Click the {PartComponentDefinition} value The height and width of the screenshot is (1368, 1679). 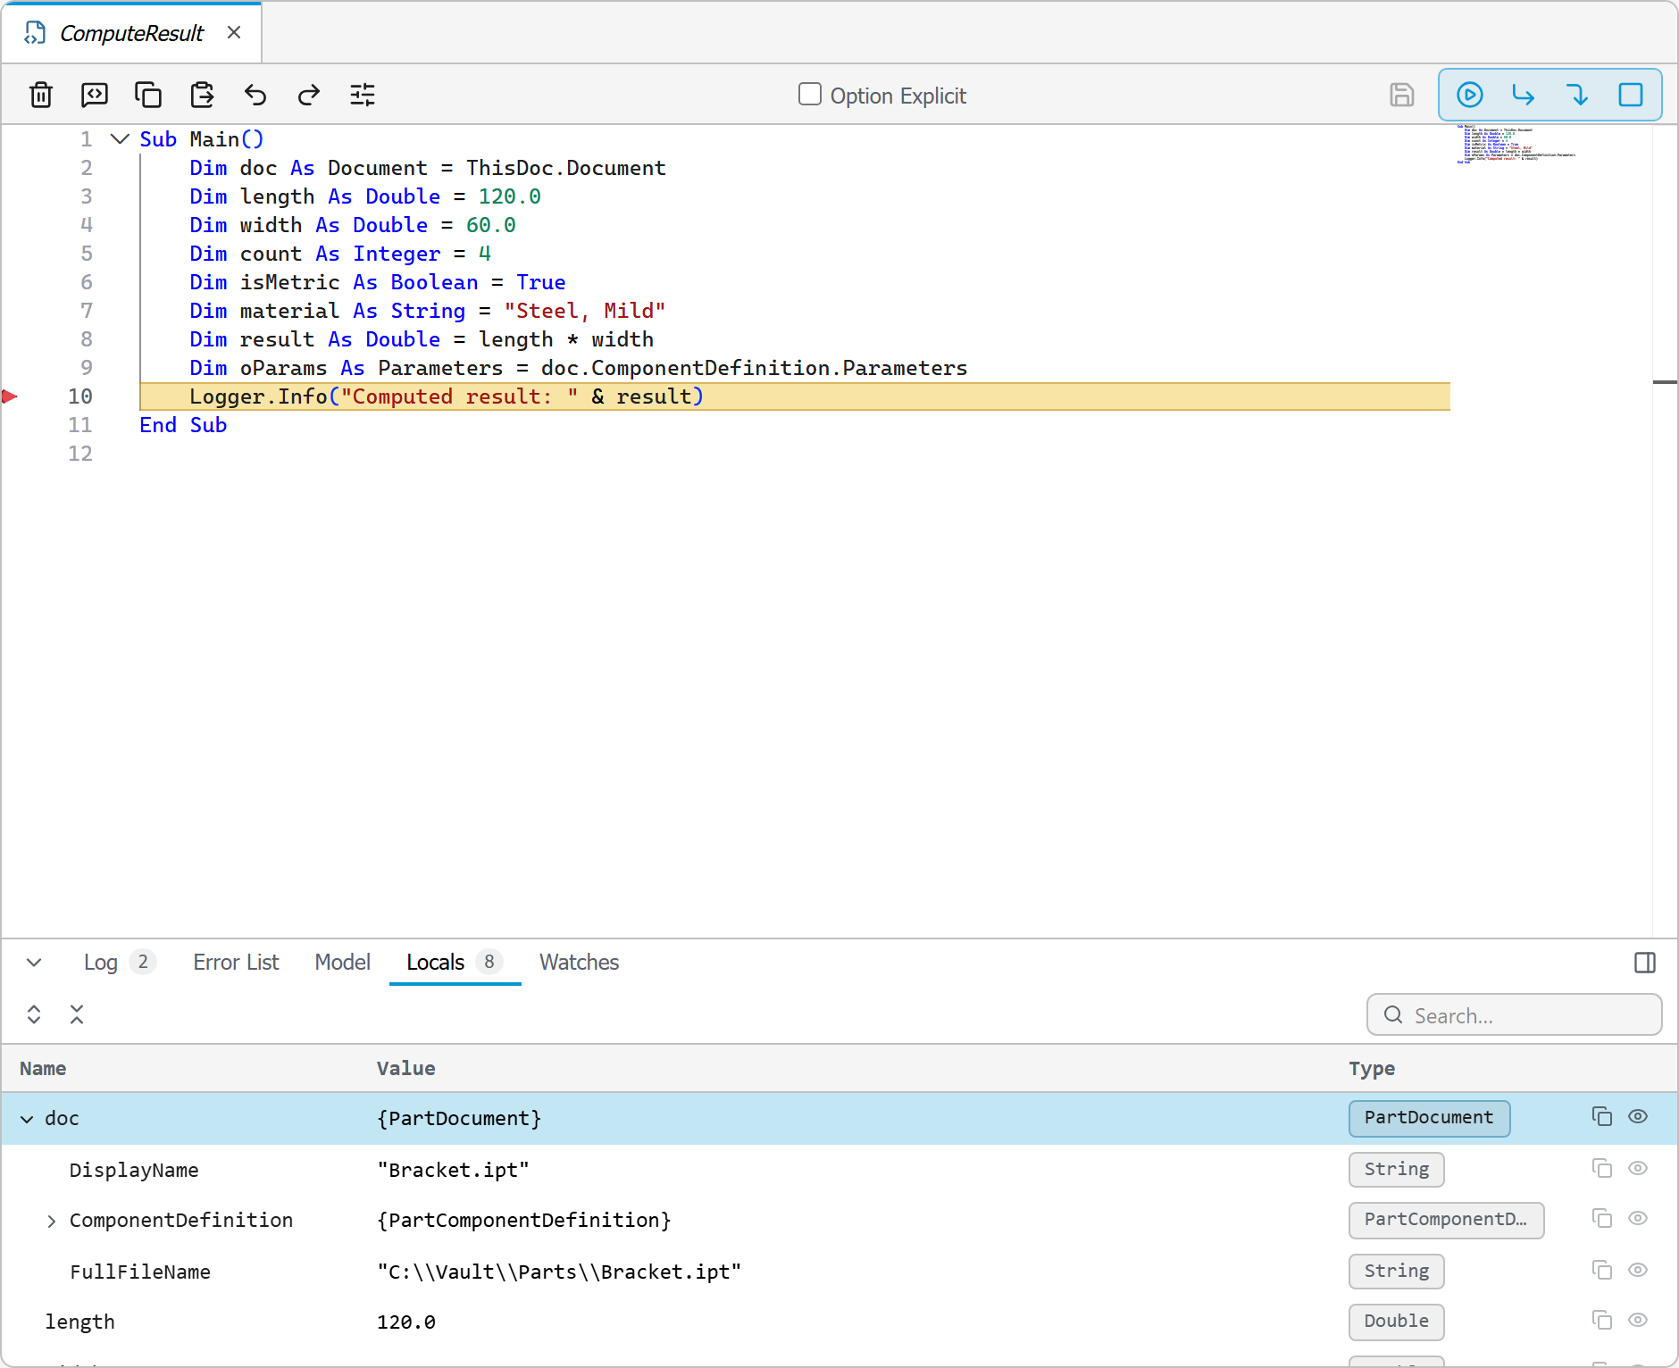pos(523,1221)
